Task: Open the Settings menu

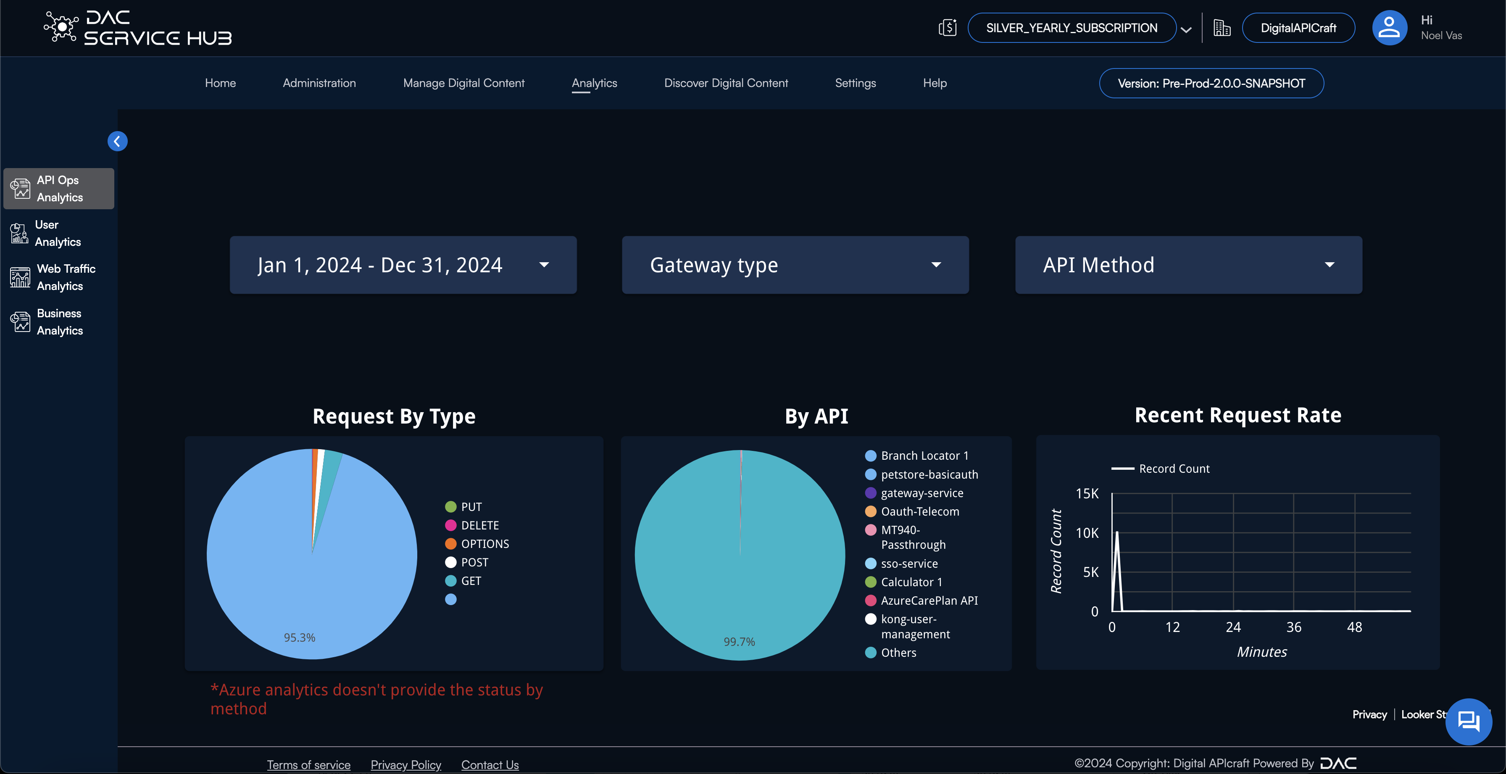Action: pos(855,83)
